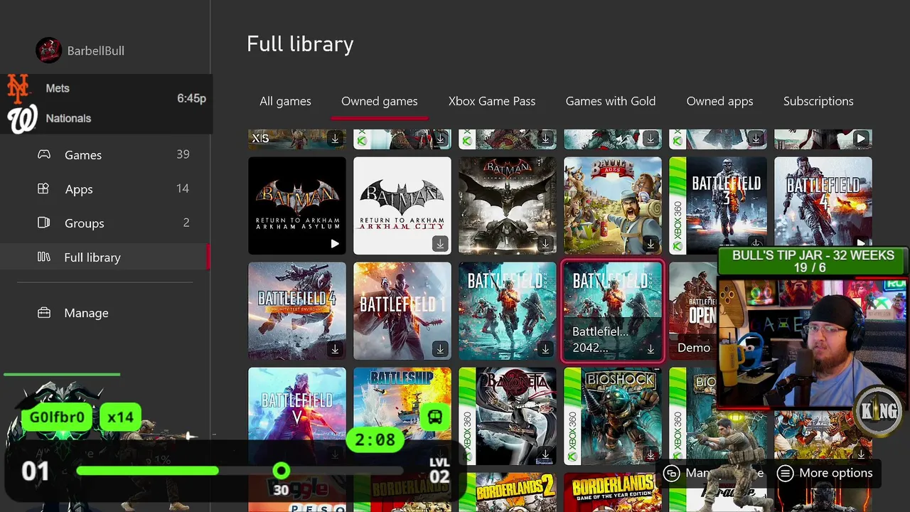910x512 pixels.
Task: Open the Battlefield 3 Xbox 360 tile
Action: (718, 206)
